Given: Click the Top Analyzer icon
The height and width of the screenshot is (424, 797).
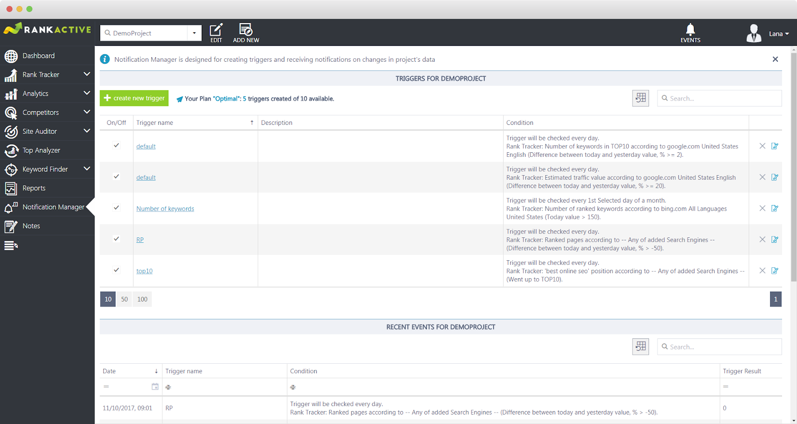Looking at the screenshot, I should point(11,151).
